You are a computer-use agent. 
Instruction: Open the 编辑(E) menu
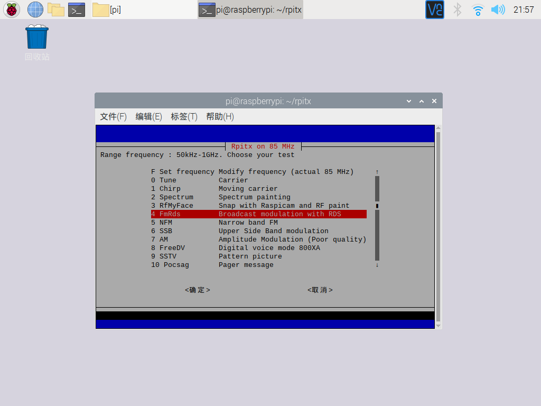[x=148, y=117]
